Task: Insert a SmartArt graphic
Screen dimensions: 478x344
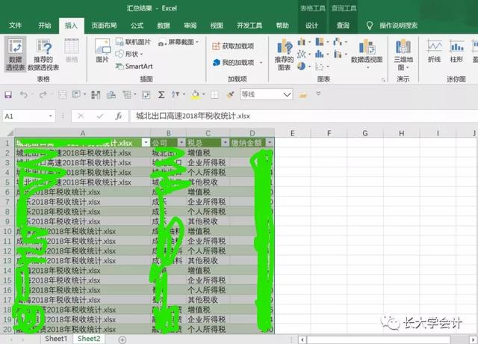Action: pos(134,67)
